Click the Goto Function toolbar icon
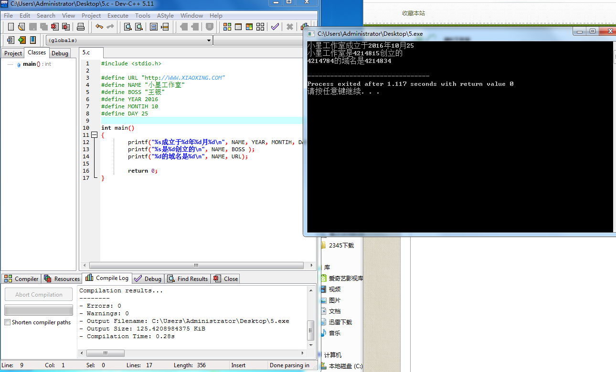This screenshot has height=372, width=616. 154,27
